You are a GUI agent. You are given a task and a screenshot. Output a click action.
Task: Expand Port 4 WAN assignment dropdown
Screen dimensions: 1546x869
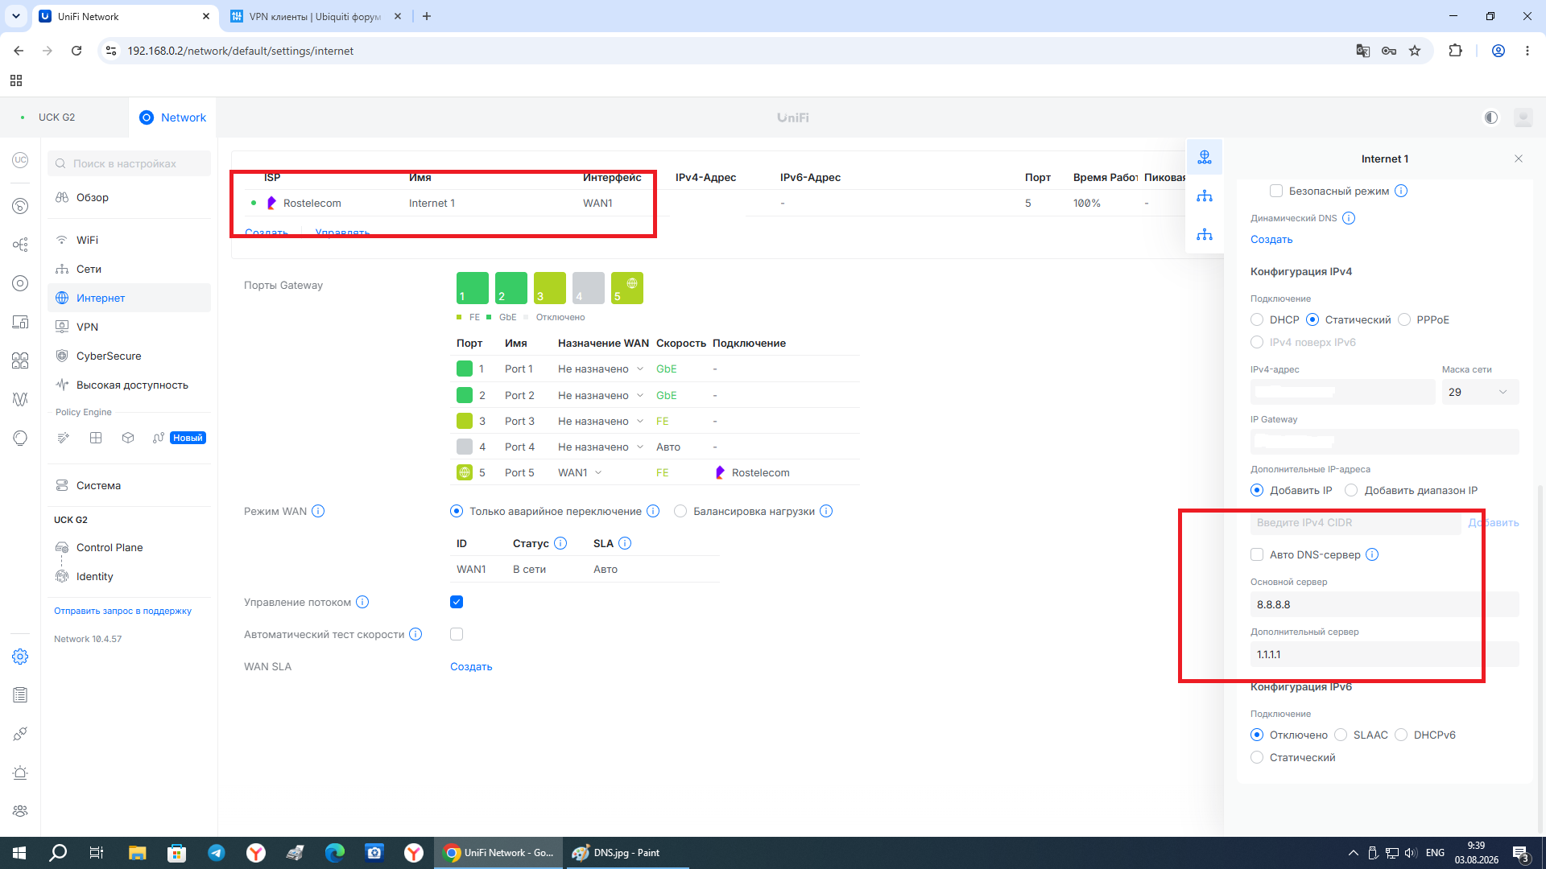click(x=601, y=447)
